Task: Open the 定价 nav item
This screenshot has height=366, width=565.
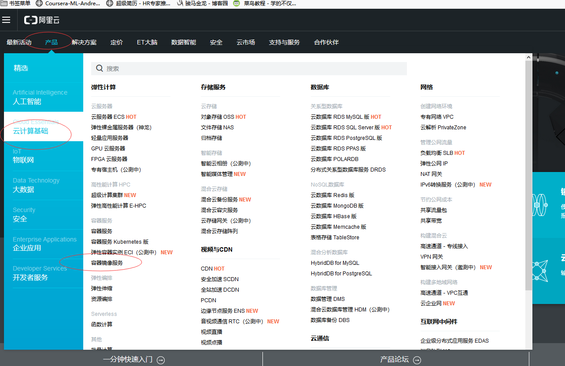Action: pyautogui.click(x=117, y=42)
